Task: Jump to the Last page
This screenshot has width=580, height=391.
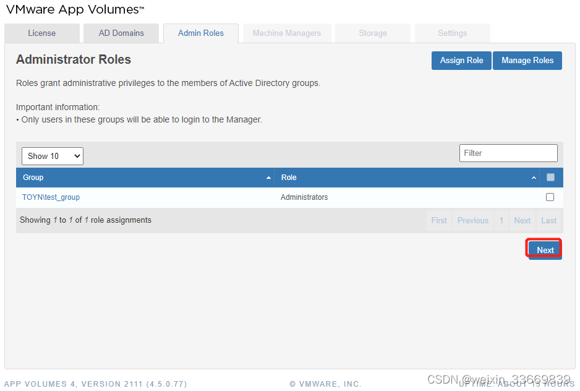Action: coord(548,221)
